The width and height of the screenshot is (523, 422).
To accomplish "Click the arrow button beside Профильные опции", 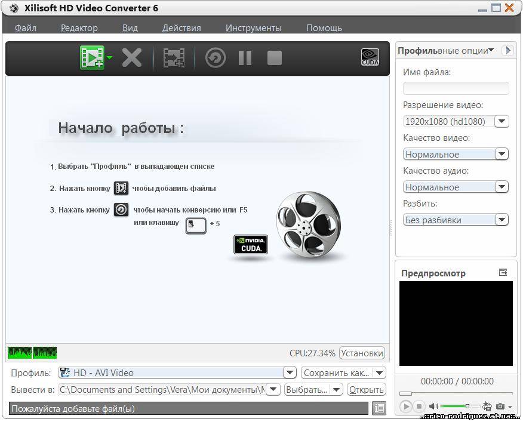I will click(507, 50).
